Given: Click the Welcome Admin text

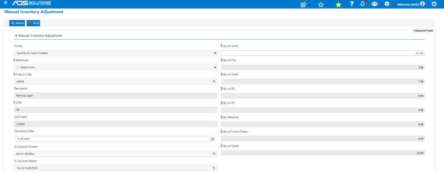Looking at the screenshot, I should (408, 4).
